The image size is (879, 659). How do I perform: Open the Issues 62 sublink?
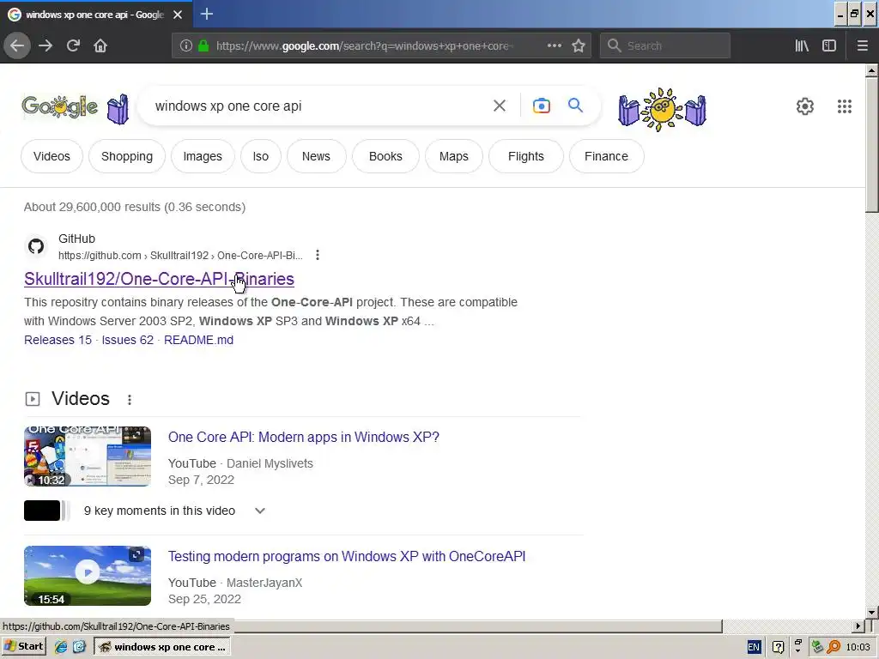coord(127,340)
